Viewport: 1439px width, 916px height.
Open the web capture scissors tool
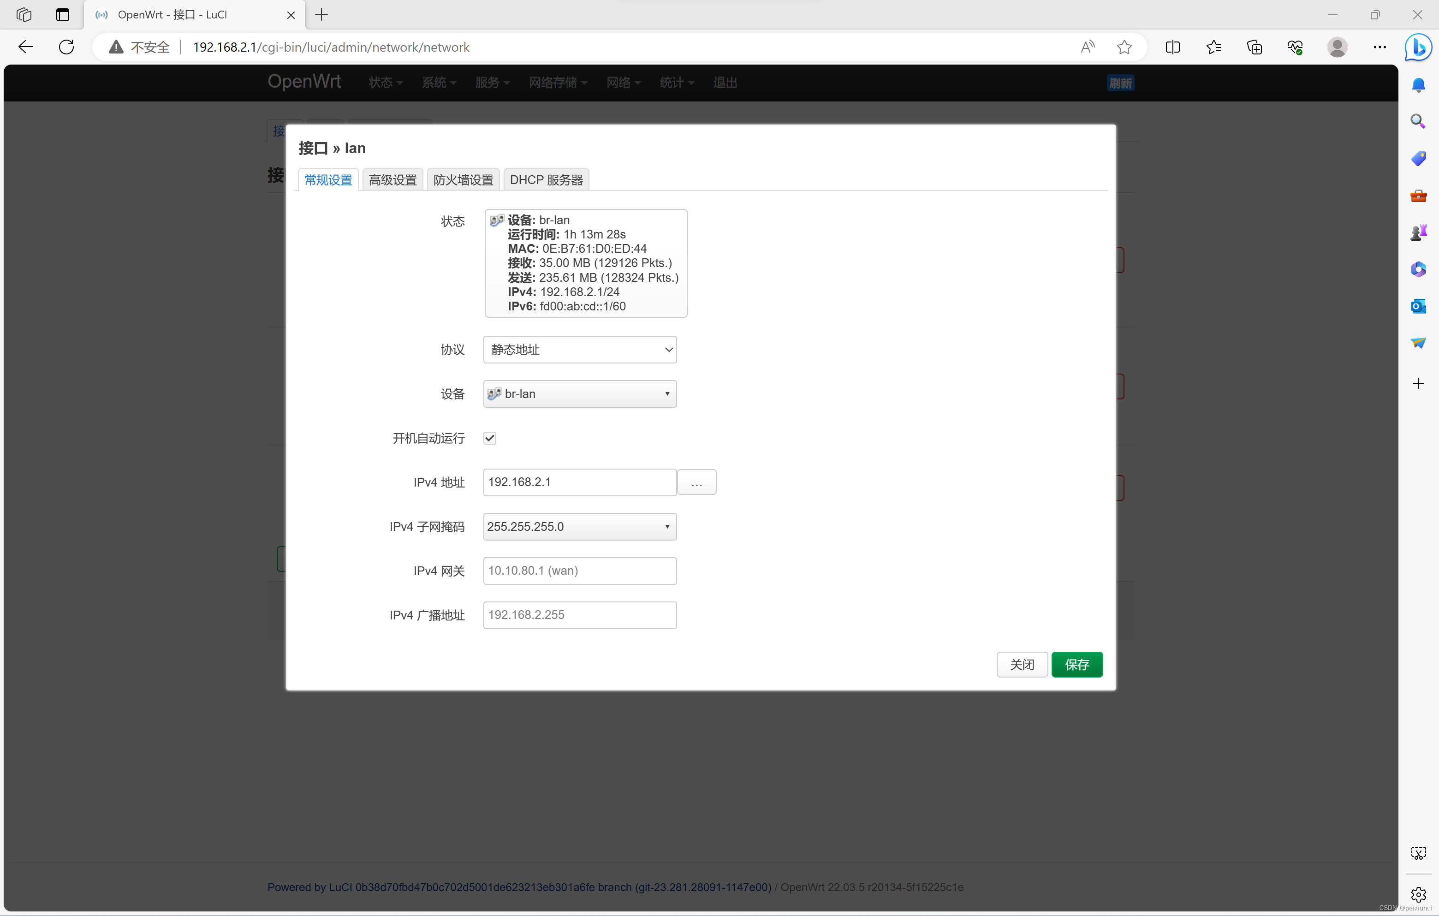coord(1419,853)
